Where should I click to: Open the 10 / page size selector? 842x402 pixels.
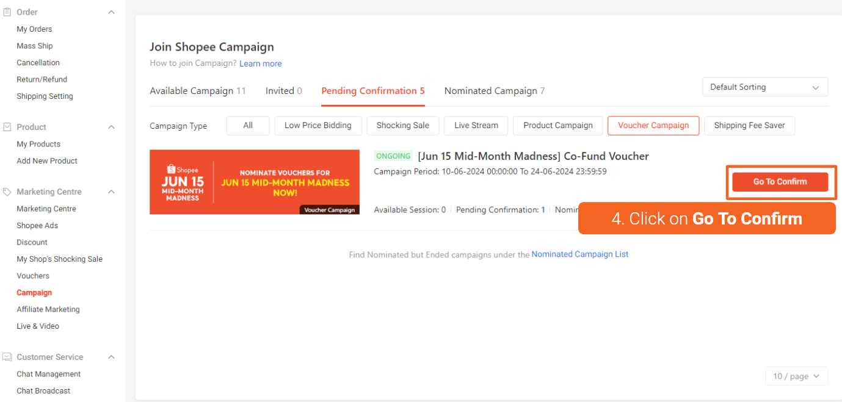(796, 376)
